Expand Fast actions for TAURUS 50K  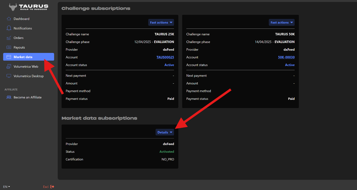282,22
